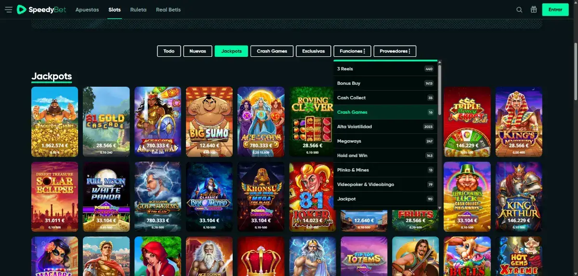
Task: Open the Blue Wizard game
Action: click(209, 197)
